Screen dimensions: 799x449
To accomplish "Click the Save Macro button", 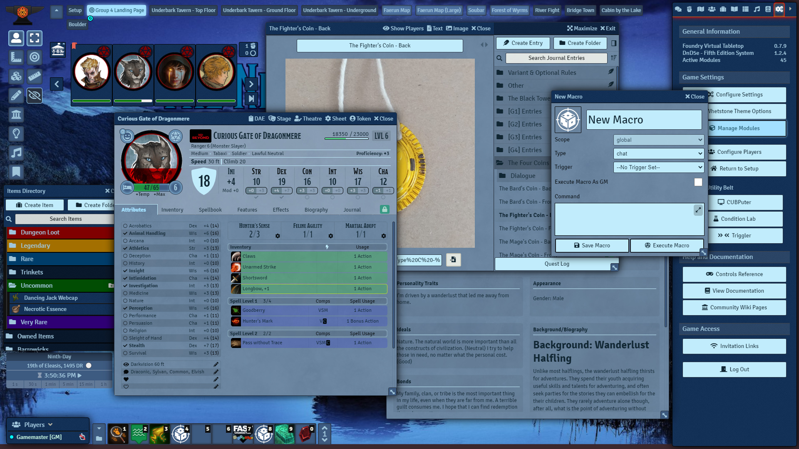I will 591,246.
